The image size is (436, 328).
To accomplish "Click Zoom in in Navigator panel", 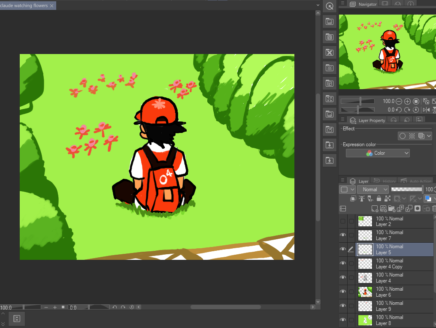I will point(407,101).
